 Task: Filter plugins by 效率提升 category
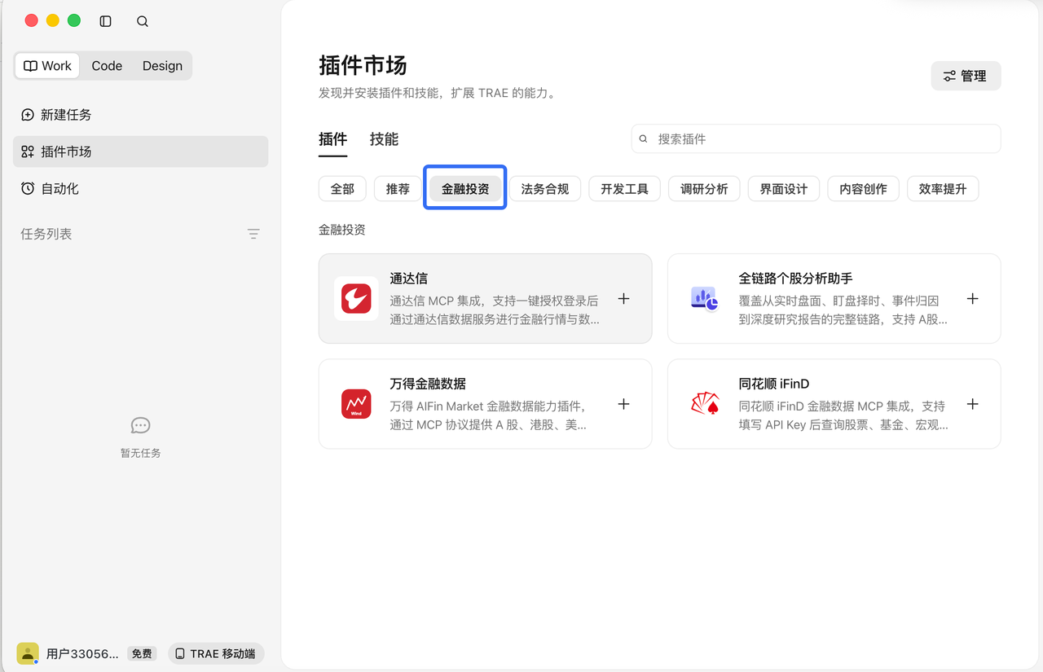click(943, 189)
